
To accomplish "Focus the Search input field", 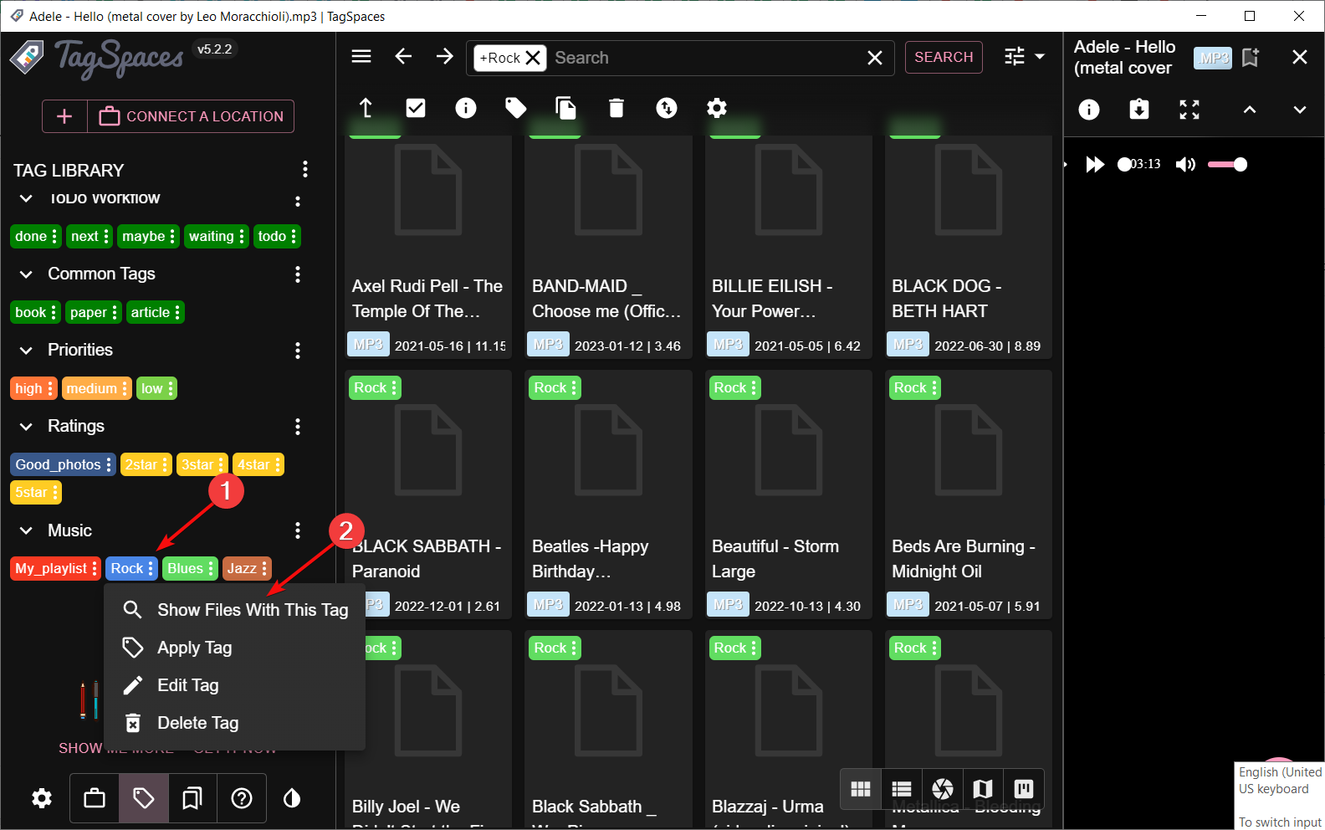I will click(703, 58).
